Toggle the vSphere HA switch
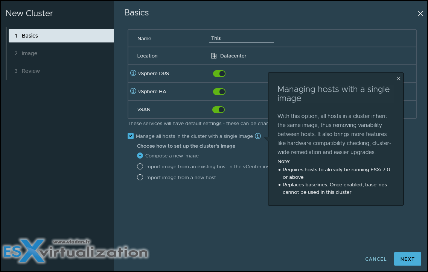The width and height of the screenshot is (428, 272). (x=219, y=92)
